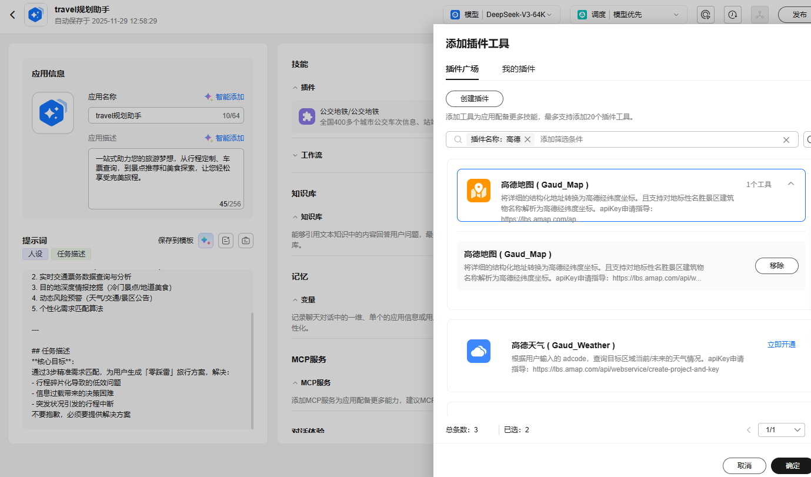811x477 pixels.
Task: Open the 模型 DeepSeek-V3-64K dropdown
Action: tap(502, 15)
